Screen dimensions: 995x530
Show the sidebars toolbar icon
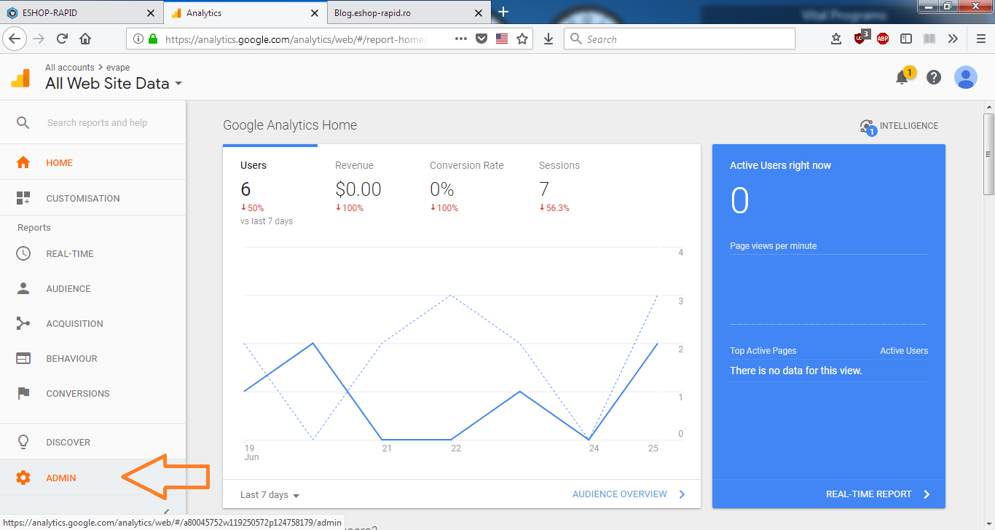tap(906, 39)
